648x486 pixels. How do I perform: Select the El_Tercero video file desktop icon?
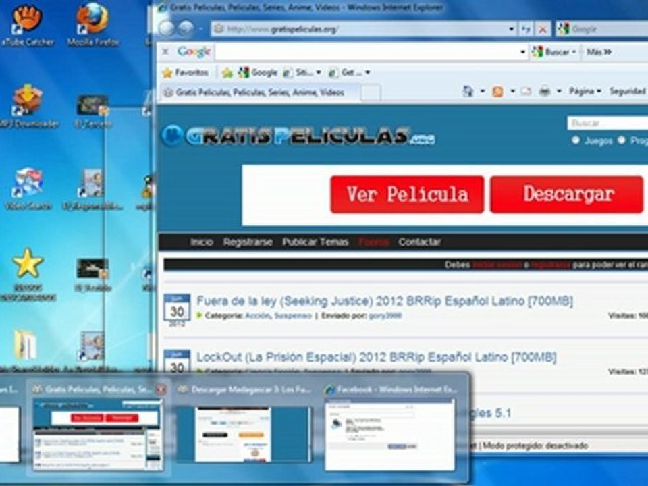pyautogui.click(x=92, y=111)
